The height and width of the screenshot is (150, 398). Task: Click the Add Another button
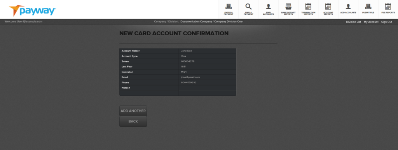click(x=133, y=111)
